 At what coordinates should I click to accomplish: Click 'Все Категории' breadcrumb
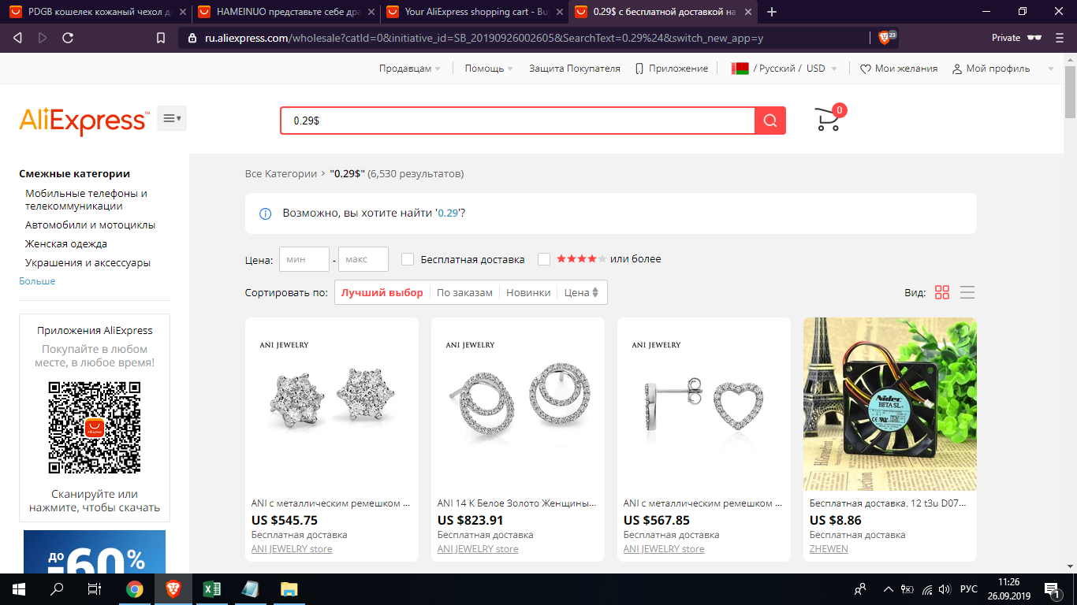(281, 173)
